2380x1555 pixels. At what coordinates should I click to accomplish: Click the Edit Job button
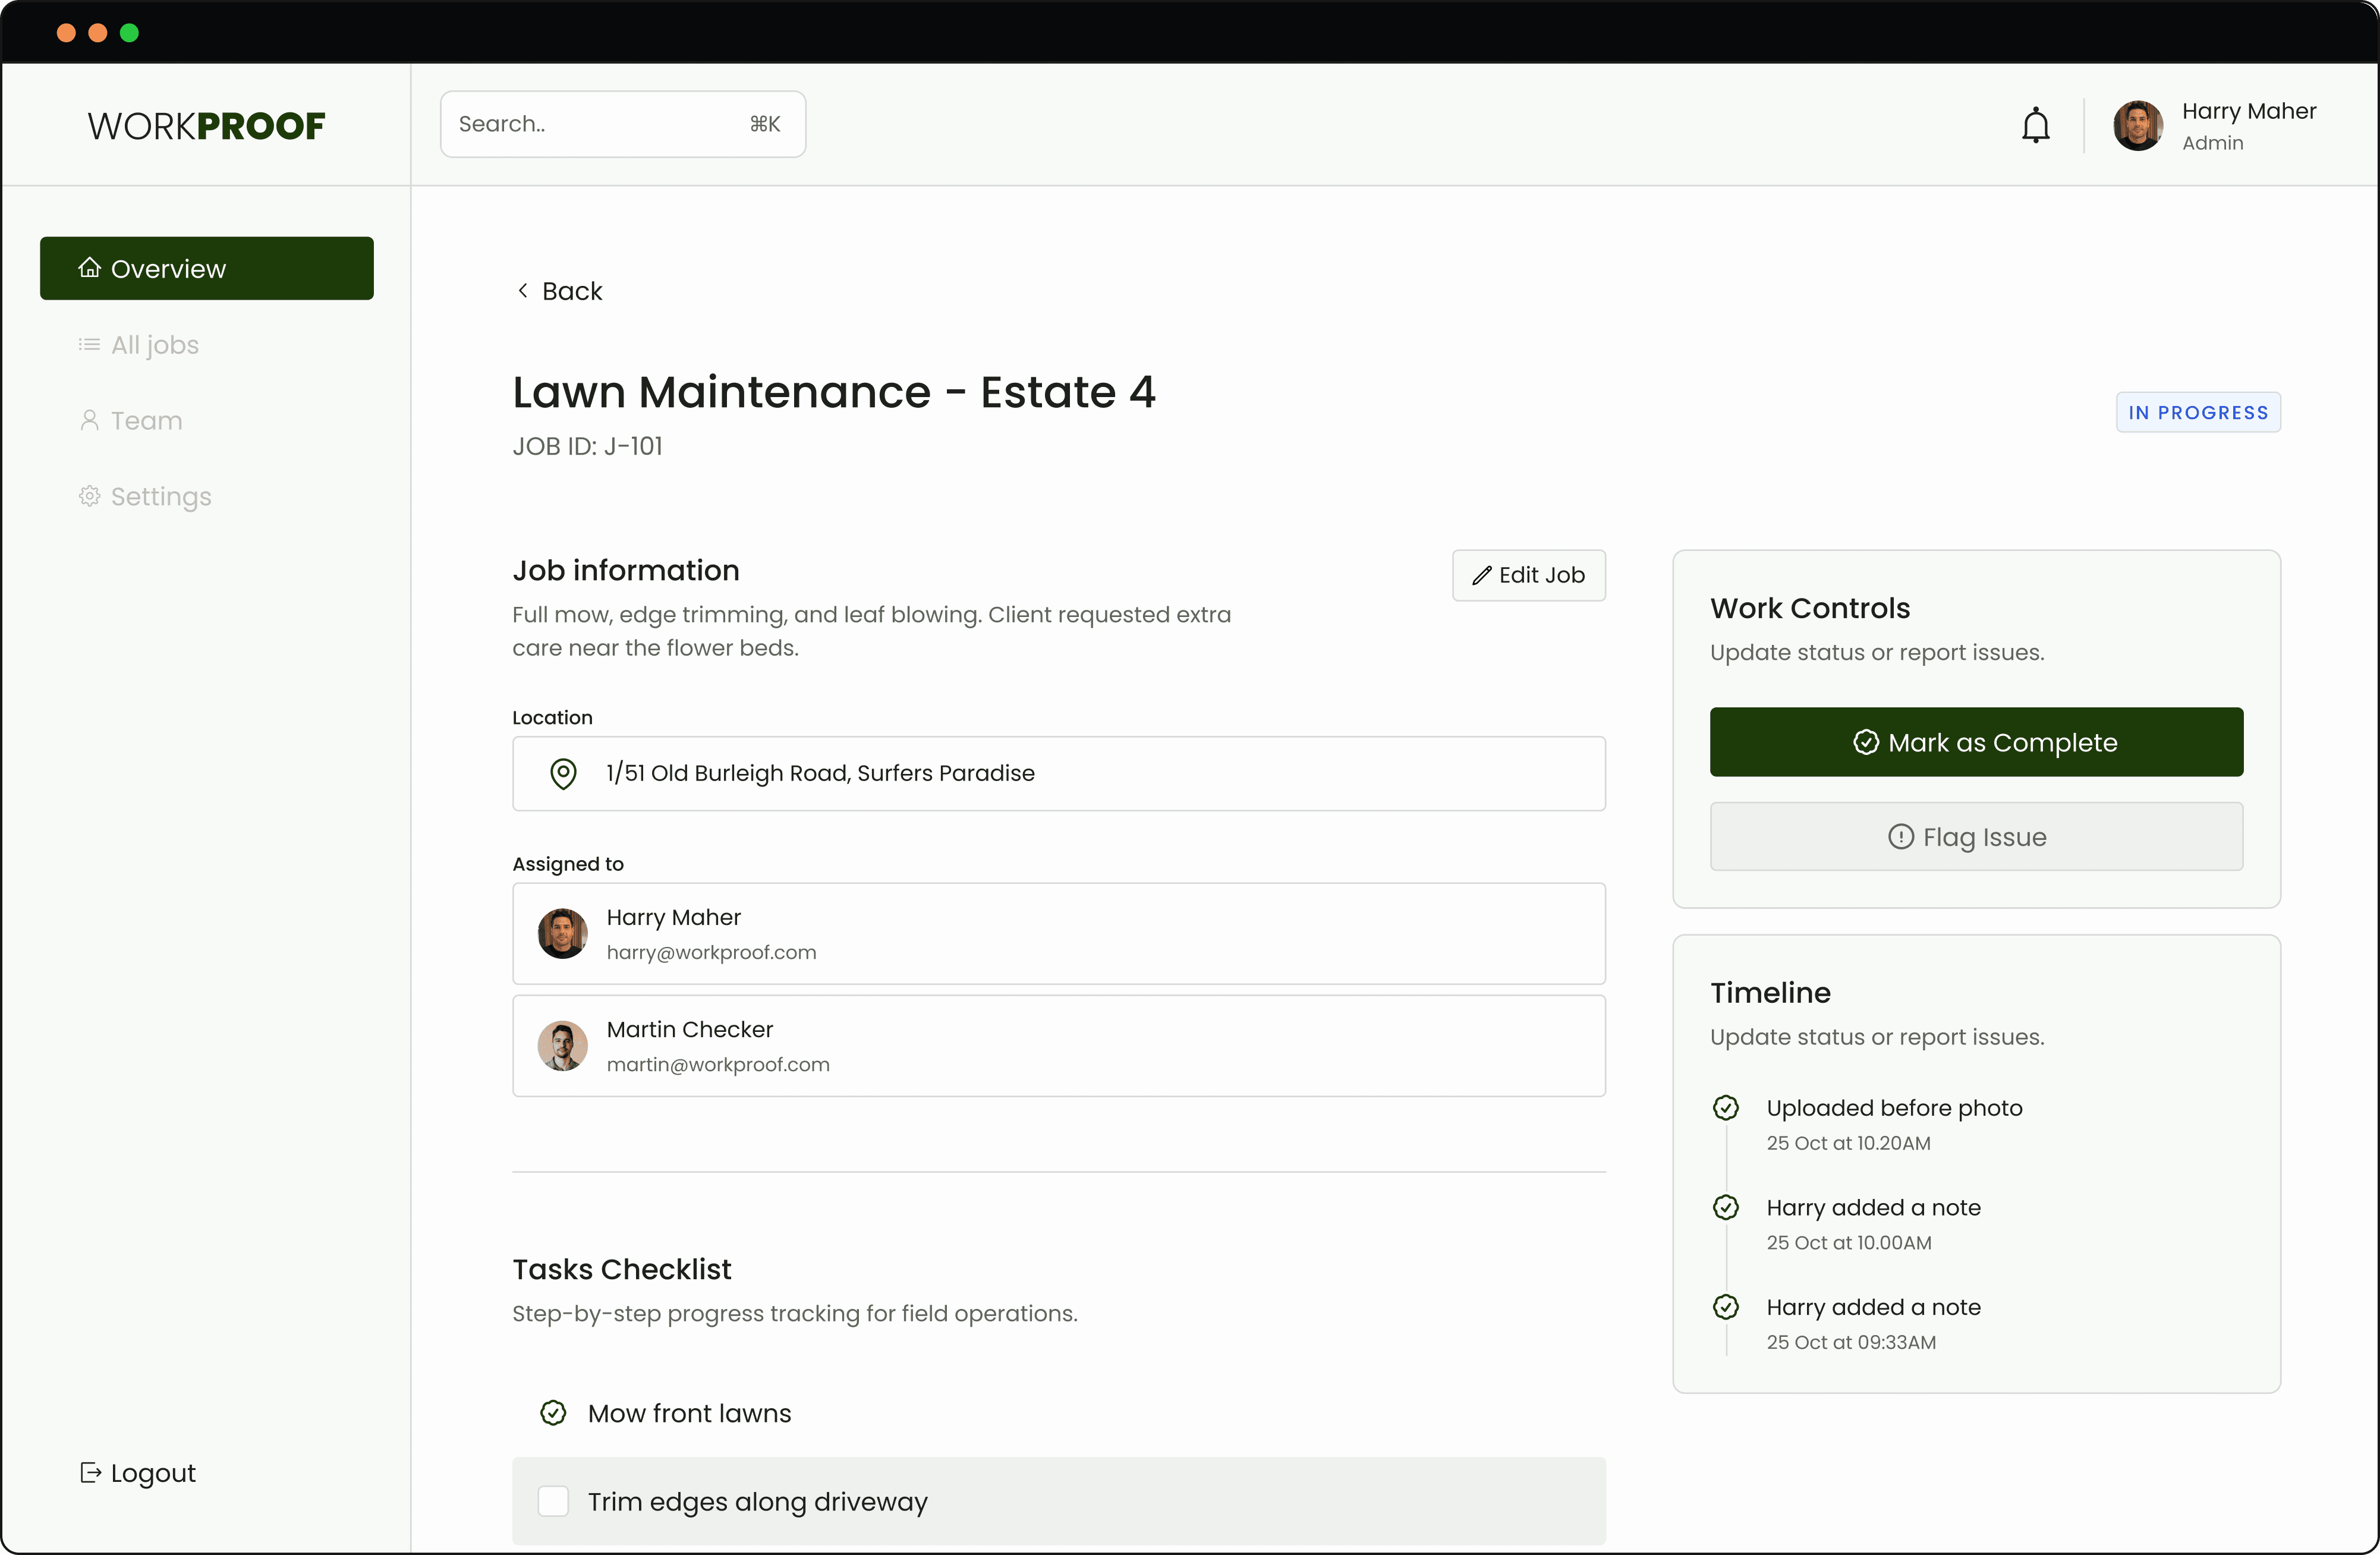(x=1528, y=575)
